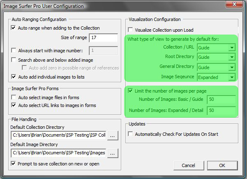Click the Cancel button

pos(189,165)
